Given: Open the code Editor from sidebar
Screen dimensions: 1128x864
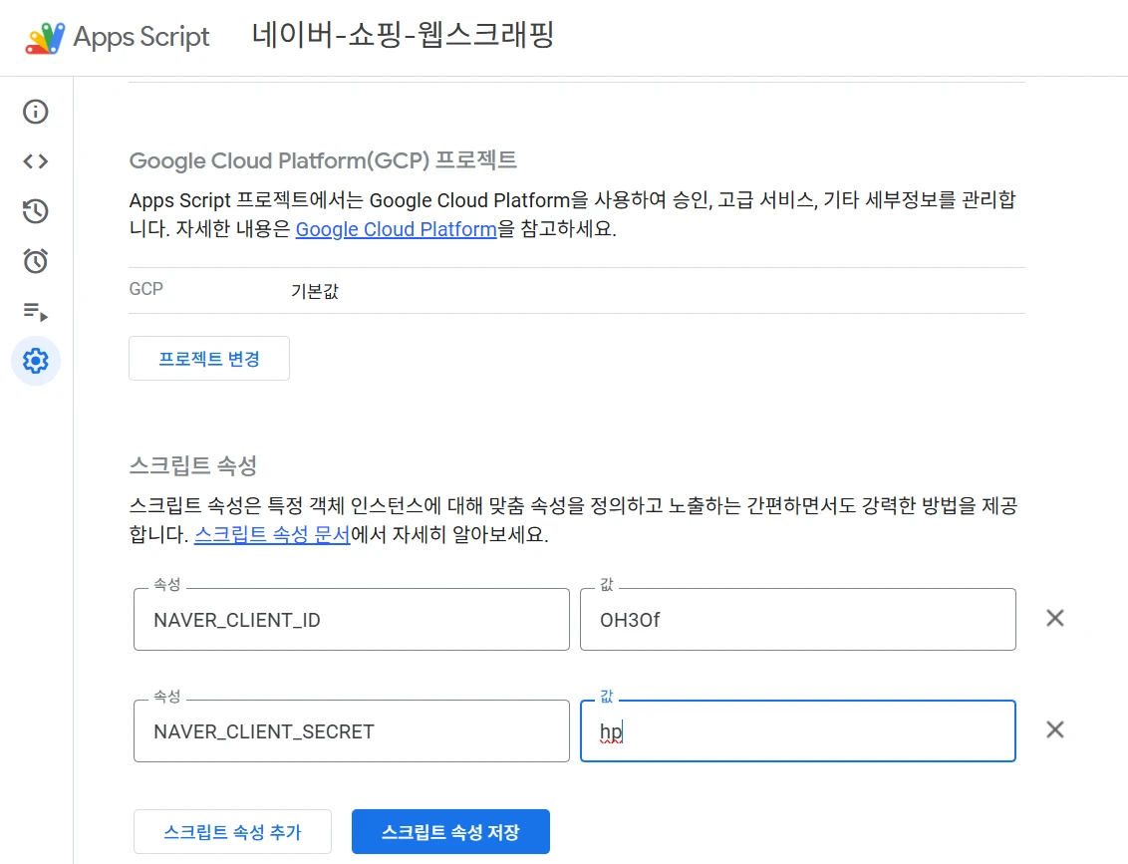Looking at the screenshot, I should click(36, 161).
